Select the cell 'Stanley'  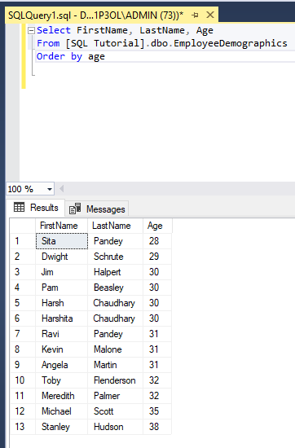(x=61, y=427)
